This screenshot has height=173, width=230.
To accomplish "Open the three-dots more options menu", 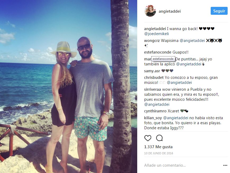I will click(225, 165).
